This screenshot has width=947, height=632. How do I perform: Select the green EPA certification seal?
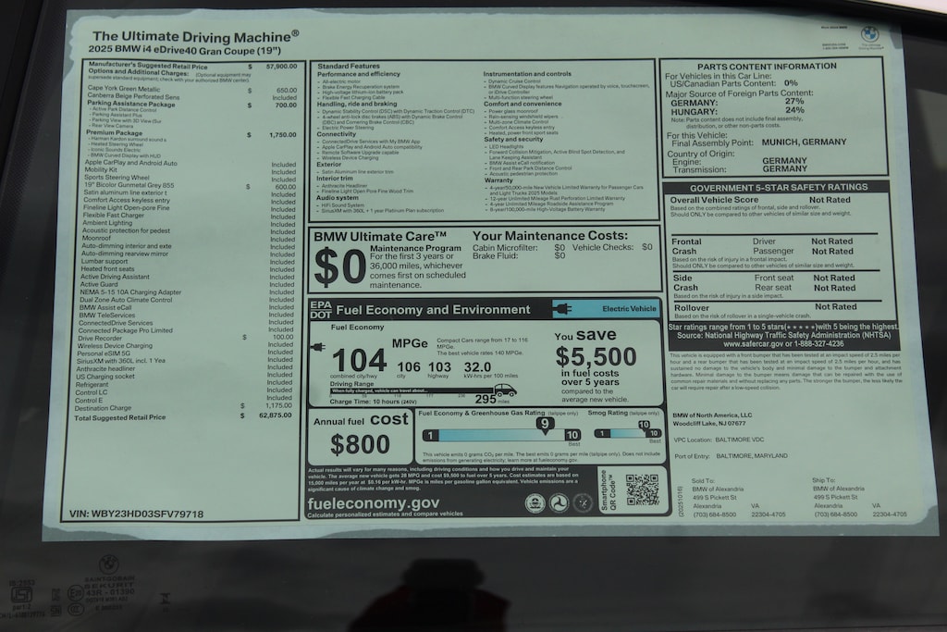(x=536, y=503)
